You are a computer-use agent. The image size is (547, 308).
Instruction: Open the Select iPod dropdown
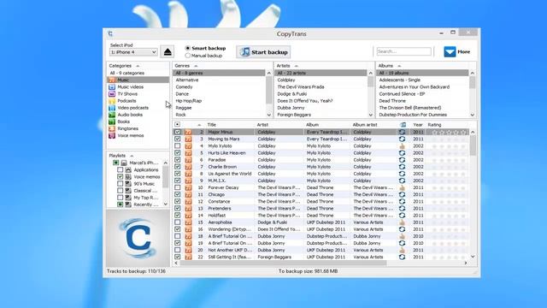[133, 52]
